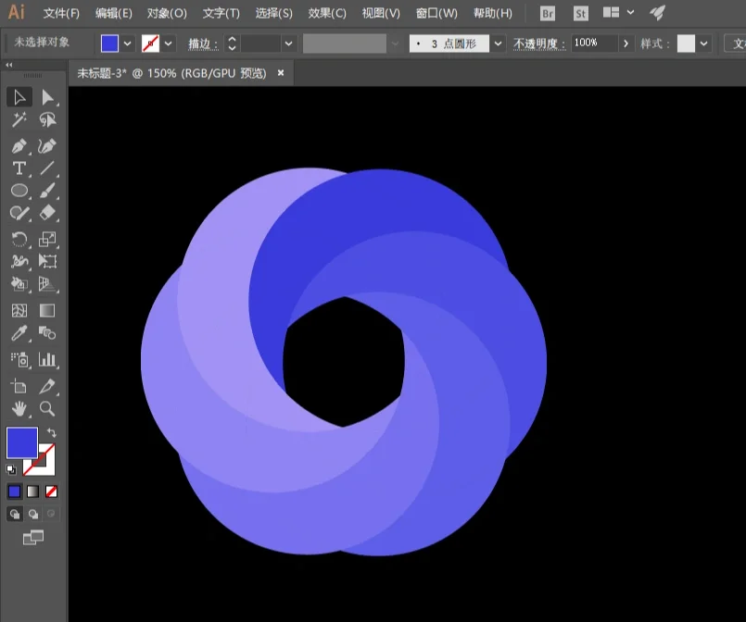This screenshot has height=622, width=746.
Task: Open the 文字(T) menu
Action: [x=221, y=13]
